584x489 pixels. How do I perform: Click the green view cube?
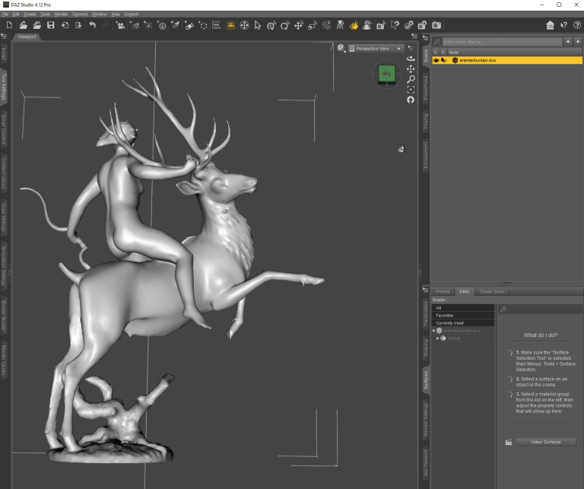386,73
